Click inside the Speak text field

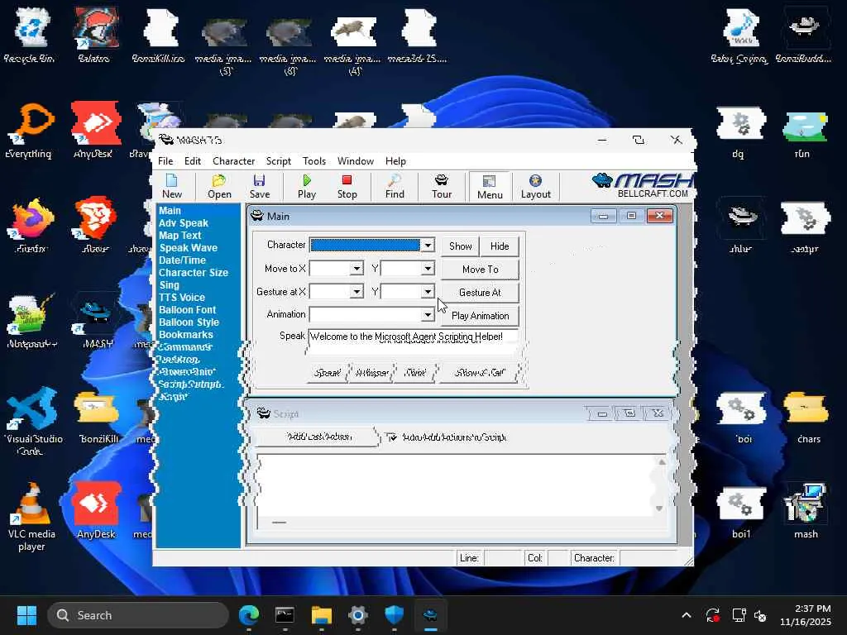[412, 337]
